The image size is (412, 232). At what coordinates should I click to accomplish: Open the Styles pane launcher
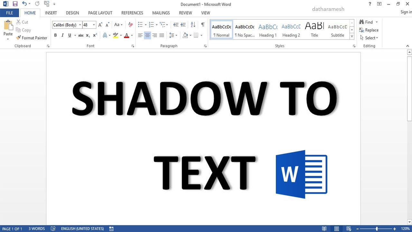click(x=354, y=46)
